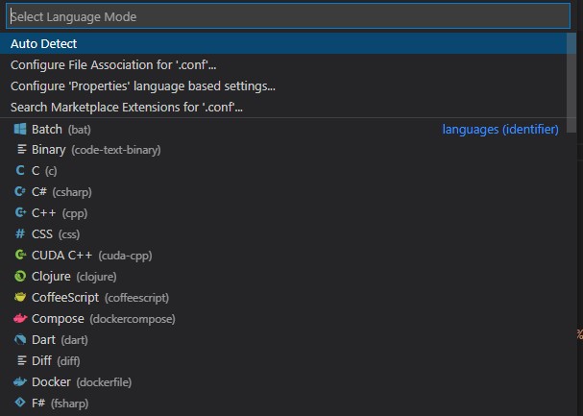The image size is (583, 416).
Task: Click the language list vertical scrollbar
Action: pos(571,82)
